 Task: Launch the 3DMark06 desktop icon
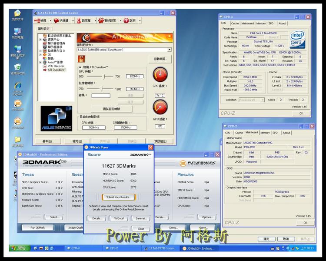pos(18,124)
